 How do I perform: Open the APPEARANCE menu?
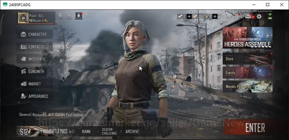point(35,96)
